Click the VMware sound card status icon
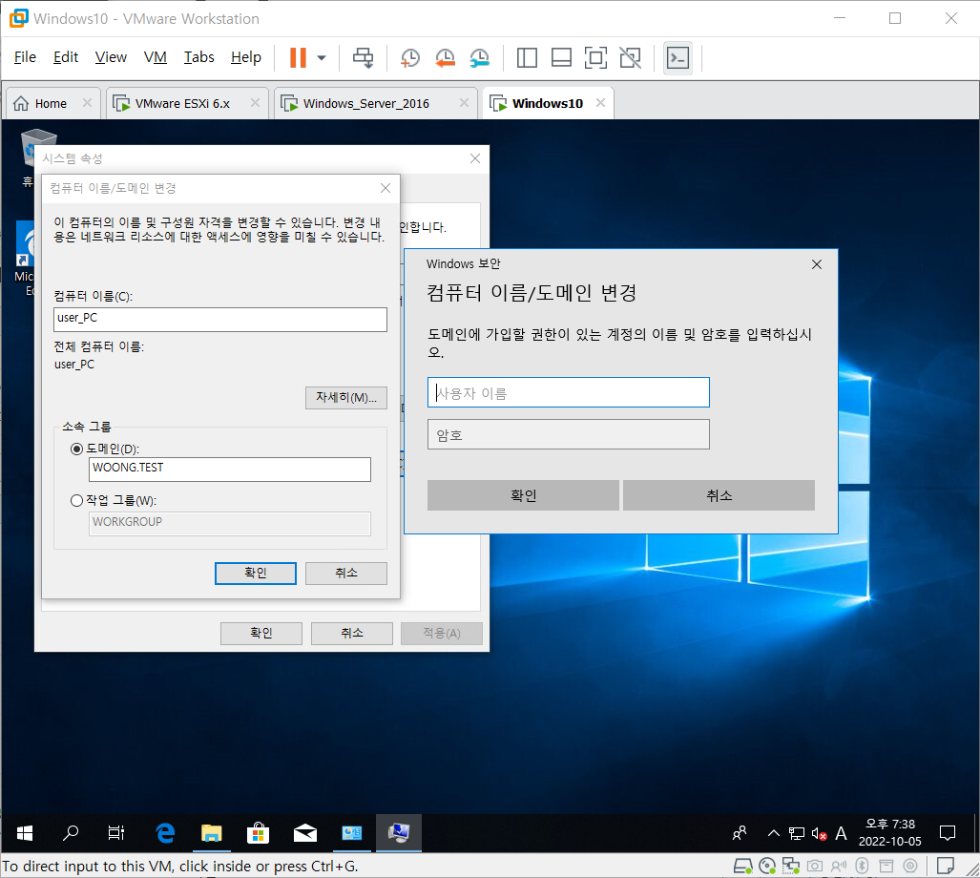The image size is (980, 878). tap(838, 867)
